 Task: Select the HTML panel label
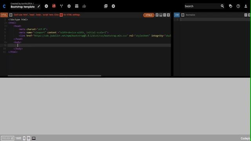4,15
